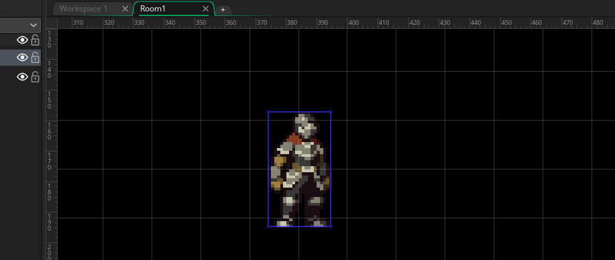Screen dimensions: 615x260
Task: Toggle lock on the third layer
Action: (35, 76)
